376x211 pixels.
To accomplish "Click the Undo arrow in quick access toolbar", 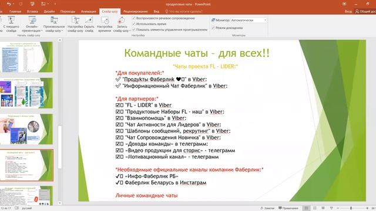I will (9, 4).
